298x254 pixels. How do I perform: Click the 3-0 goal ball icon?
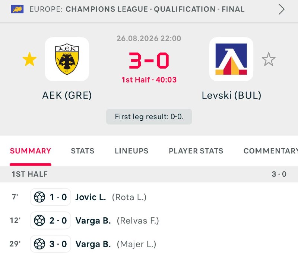39,244
